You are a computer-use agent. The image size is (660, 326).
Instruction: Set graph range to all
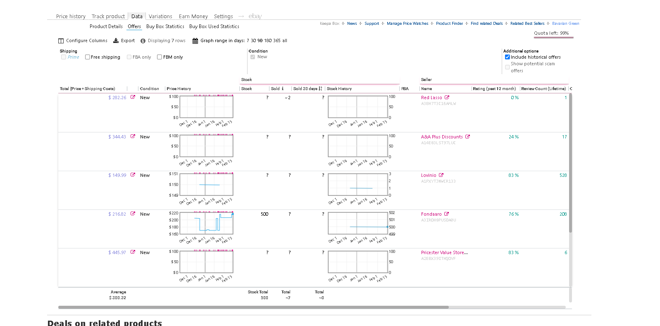coord(285,40)
